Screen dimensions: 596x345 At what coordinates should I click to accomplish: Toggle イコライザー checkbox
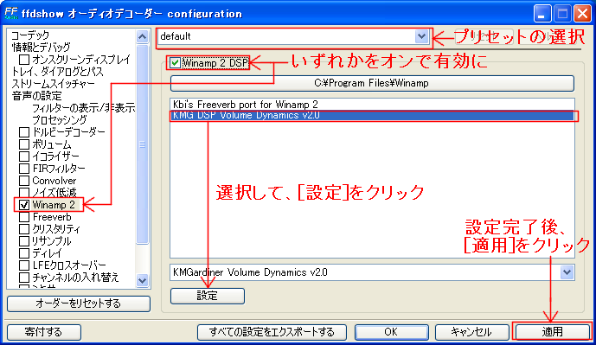point(24,157)
